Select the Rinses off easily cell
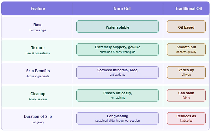 (118, 95)
